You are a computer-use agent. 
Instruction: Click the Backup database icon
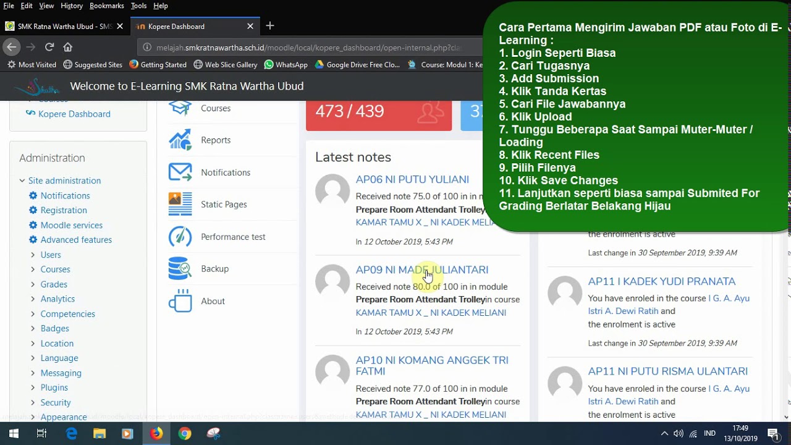[x=180, y=269]
